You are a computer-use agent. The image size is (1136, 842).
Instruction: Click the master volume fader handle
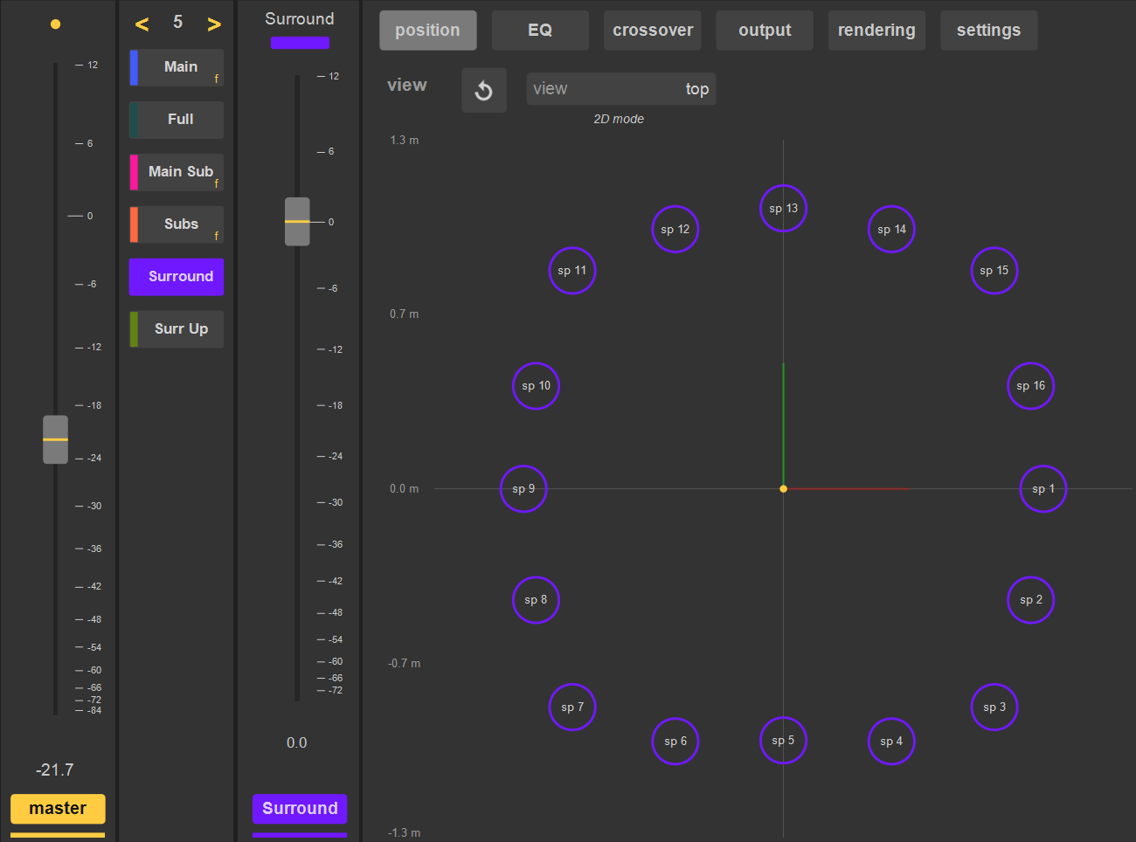(56, 439)
